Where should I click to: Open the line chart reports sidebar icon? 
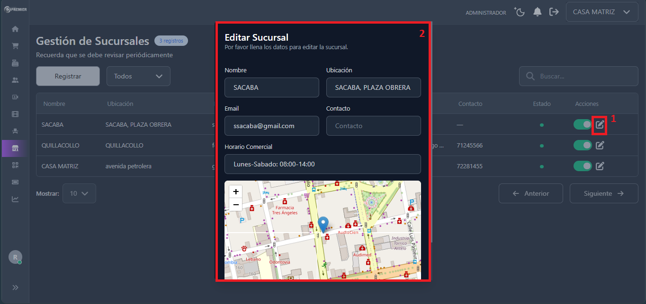point(15,199)
